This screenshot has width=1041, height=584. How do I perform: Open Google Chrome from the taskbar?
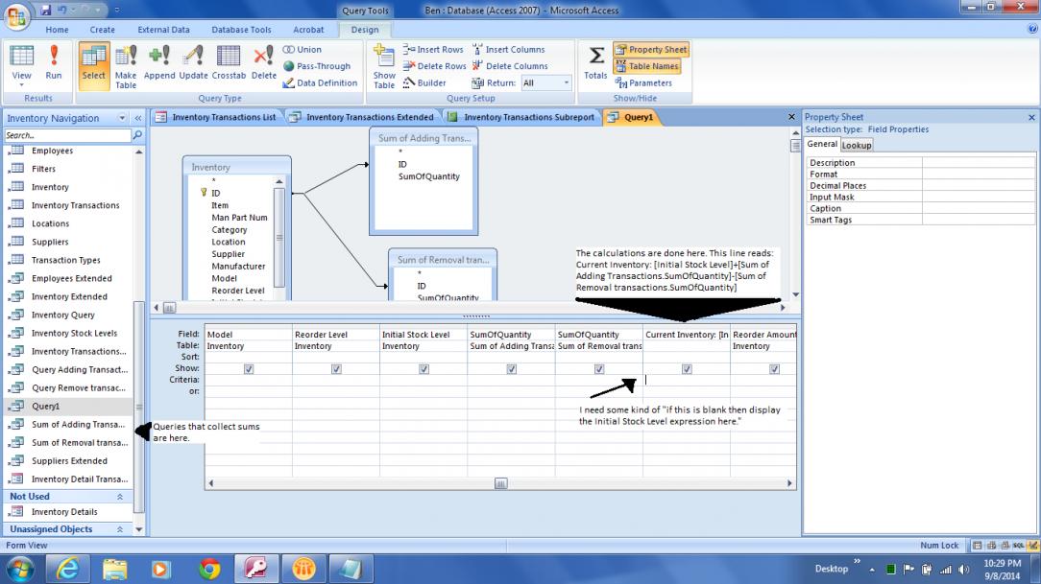[209, 569]
